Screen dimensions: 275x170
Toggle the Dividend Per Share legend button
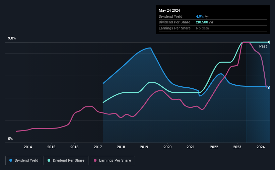click(66, 161)
